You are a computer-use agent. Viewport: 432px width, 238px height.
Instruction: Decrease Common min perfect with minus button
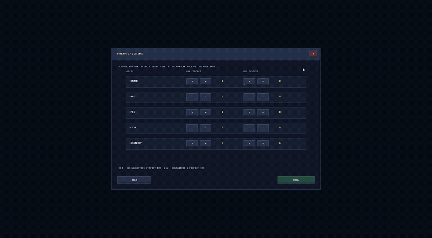pyautogui.click(x=192, y=81)
